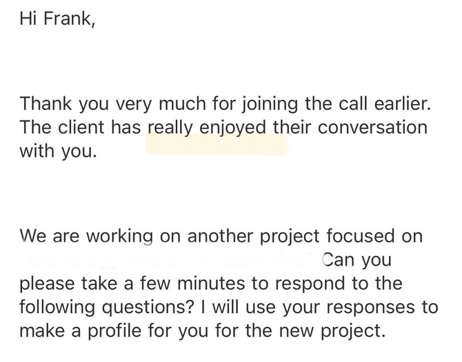
Task: Click the final word 'project.' in the email
Action: pos(353,330)
